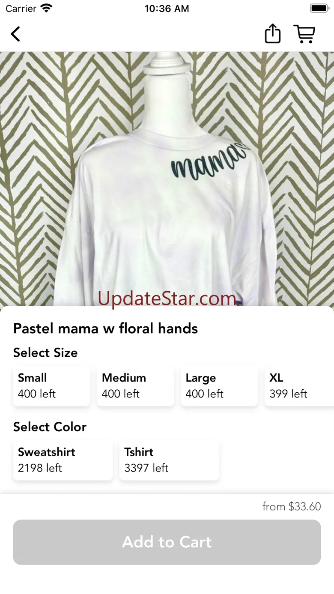Tap the Carrier status label
The height and width of the screenshot is (594, 334).
pyautogui.click(x=21, y=8)
